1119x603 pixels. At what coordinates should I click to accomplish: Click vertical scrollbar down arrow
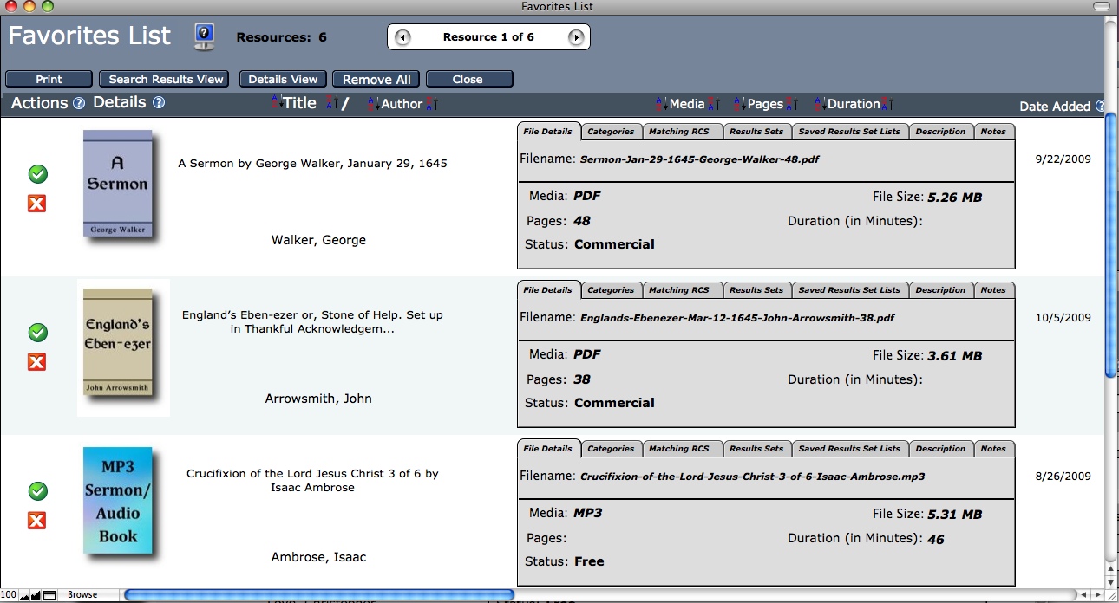coord(1111,580)
